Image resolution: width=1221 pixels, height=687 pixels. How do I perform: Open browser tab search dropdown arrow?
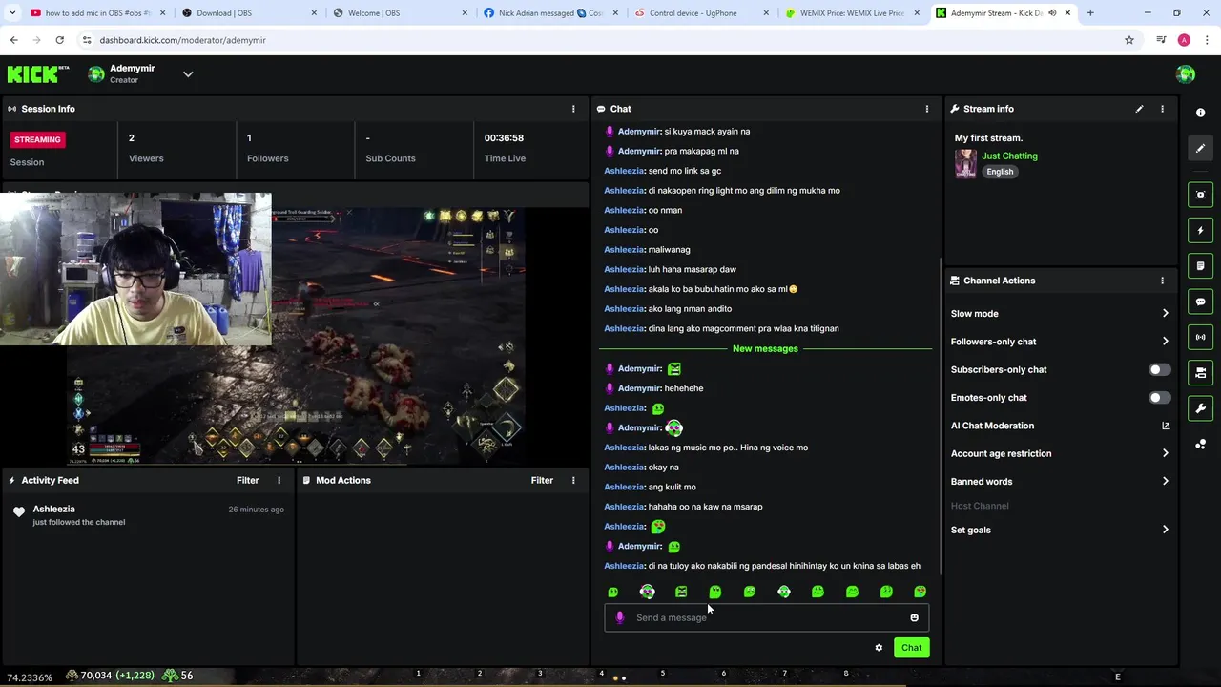click(x=12, y=13)
